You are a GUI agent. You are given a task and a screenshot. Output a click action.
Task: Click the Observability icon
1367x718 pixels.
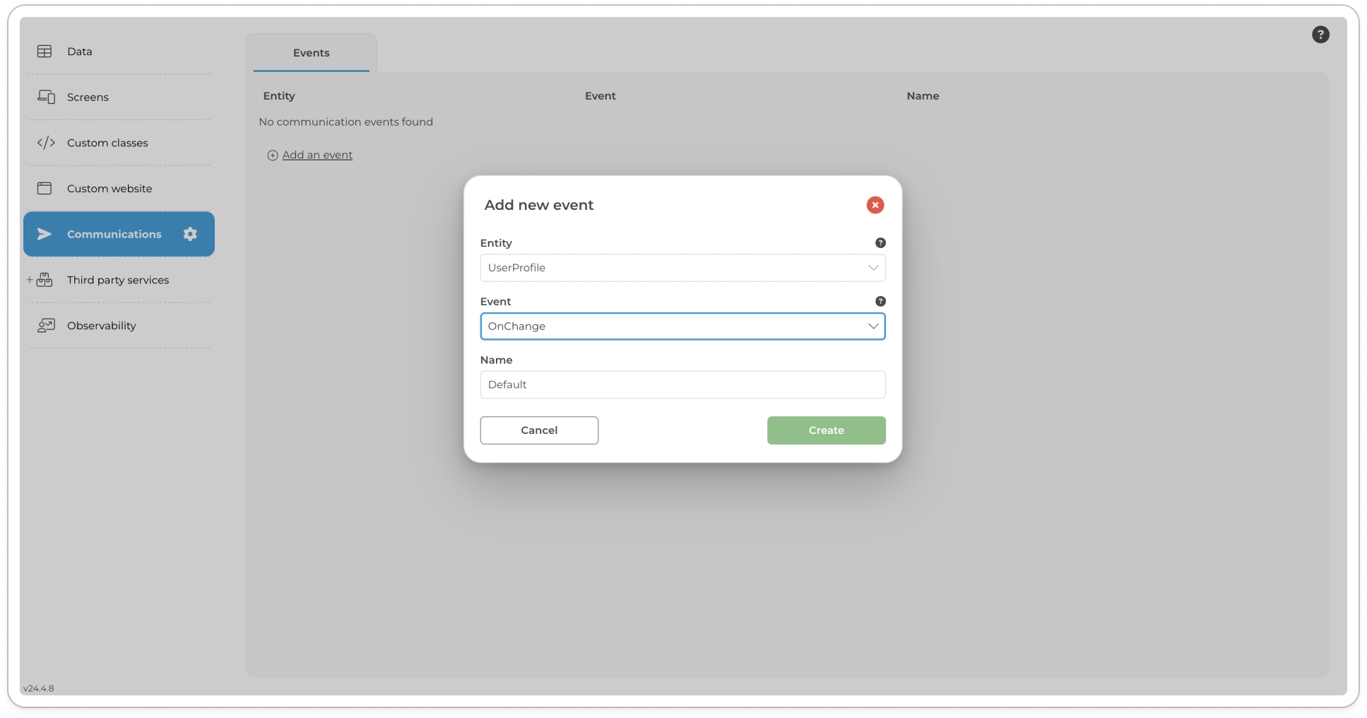point(46,326)
